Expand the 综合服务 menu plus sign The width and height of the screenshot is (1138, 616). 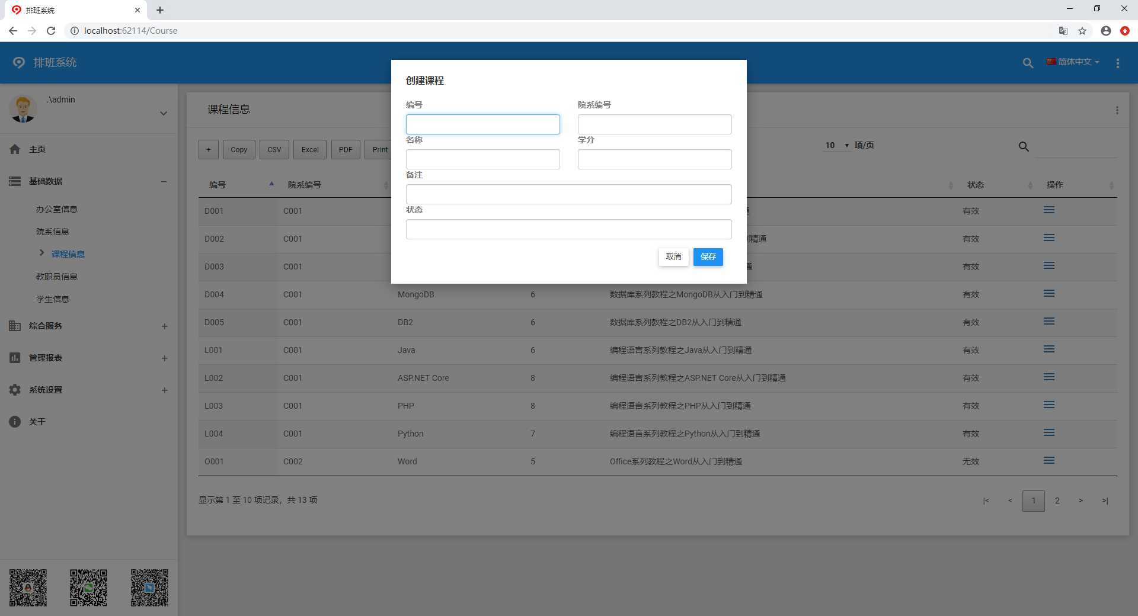pos(164,326)
